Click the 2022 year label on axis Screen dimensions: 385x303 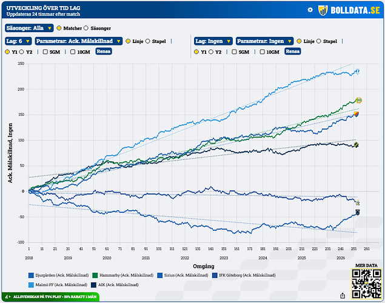tap(185, 258)
